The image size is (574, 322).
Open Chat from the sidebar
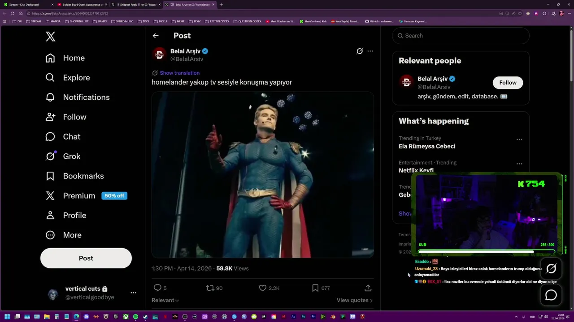[x=63, y=137]
